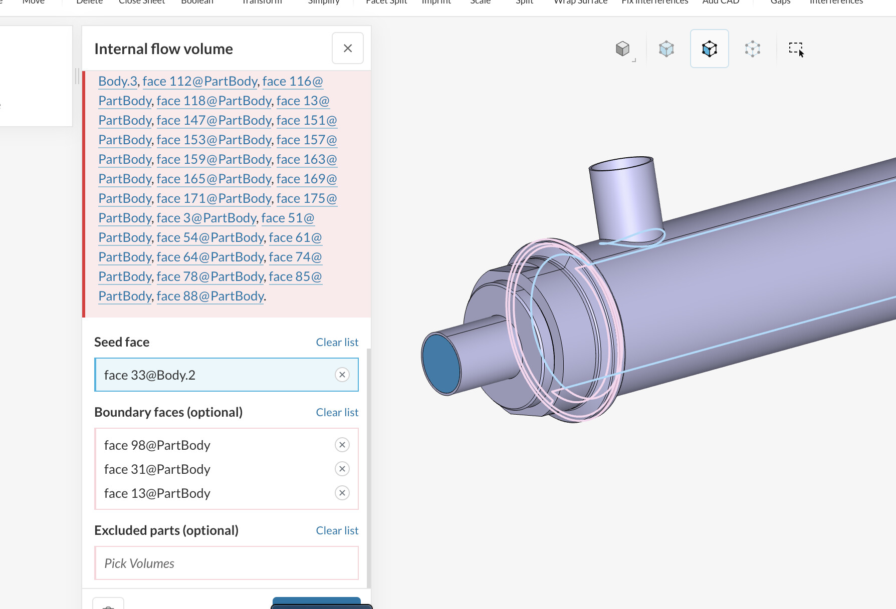This screenshot has height=609, width=896.
Task: Clear list for Seed face
Action: [337, 342]
